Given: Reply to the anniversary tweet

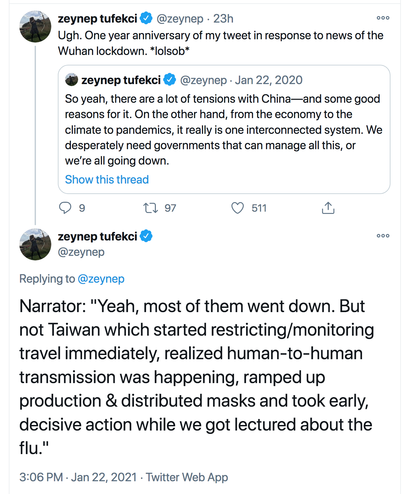Looking at the screenshot, I should 65,208.
